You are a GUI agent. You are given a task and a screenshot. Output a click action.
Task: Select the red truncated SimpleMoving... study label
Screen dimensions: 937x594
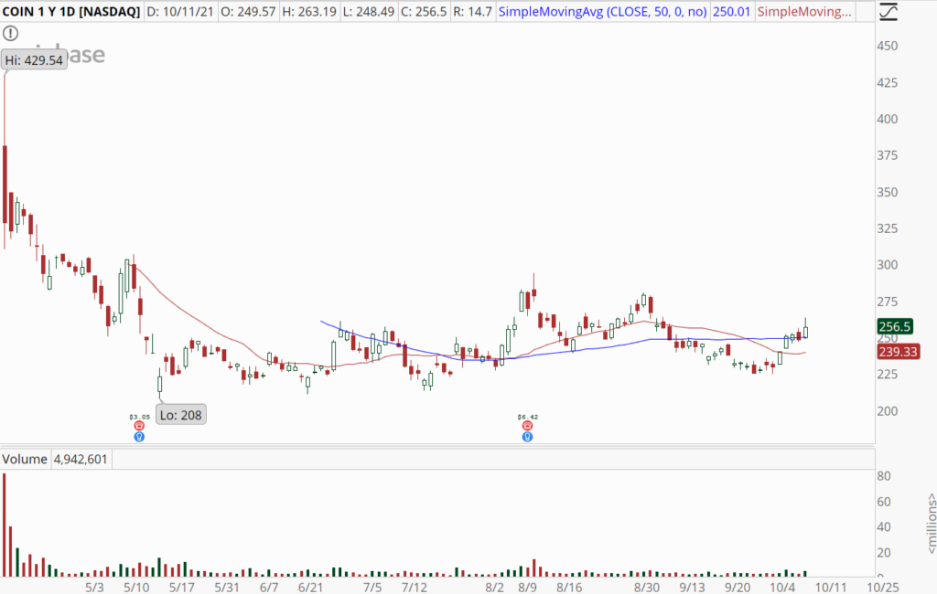(x=804, y=12)
